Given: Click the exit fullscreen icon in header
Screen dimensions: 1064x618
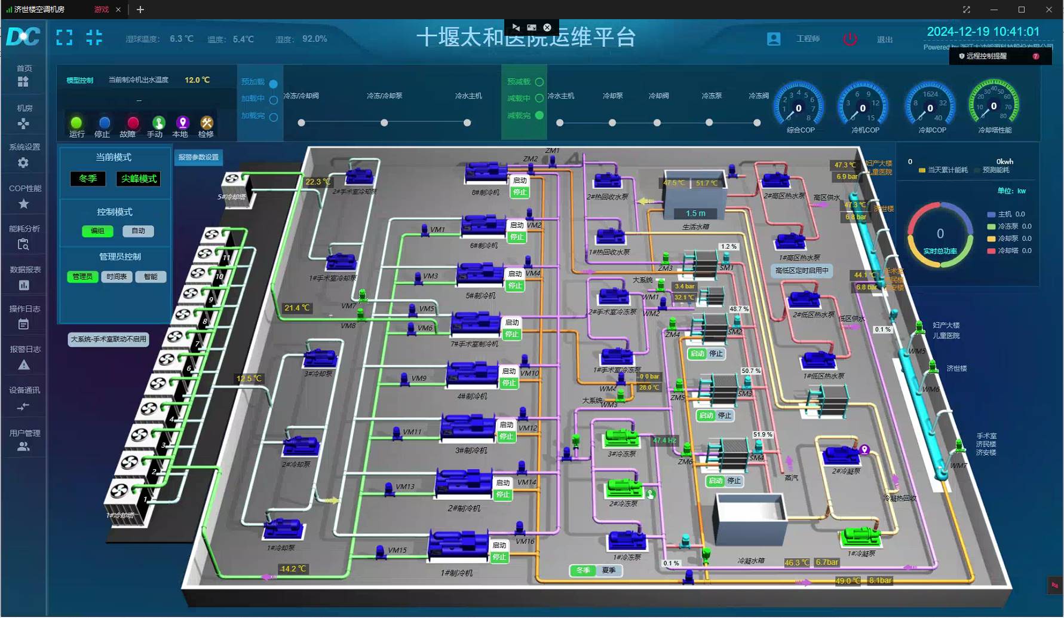Looking at the screenshot, I should pos(94,38).
